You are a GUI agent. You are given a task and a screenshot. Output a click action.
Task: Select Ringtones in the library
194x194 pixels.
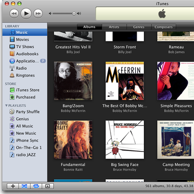coord(25,75)
